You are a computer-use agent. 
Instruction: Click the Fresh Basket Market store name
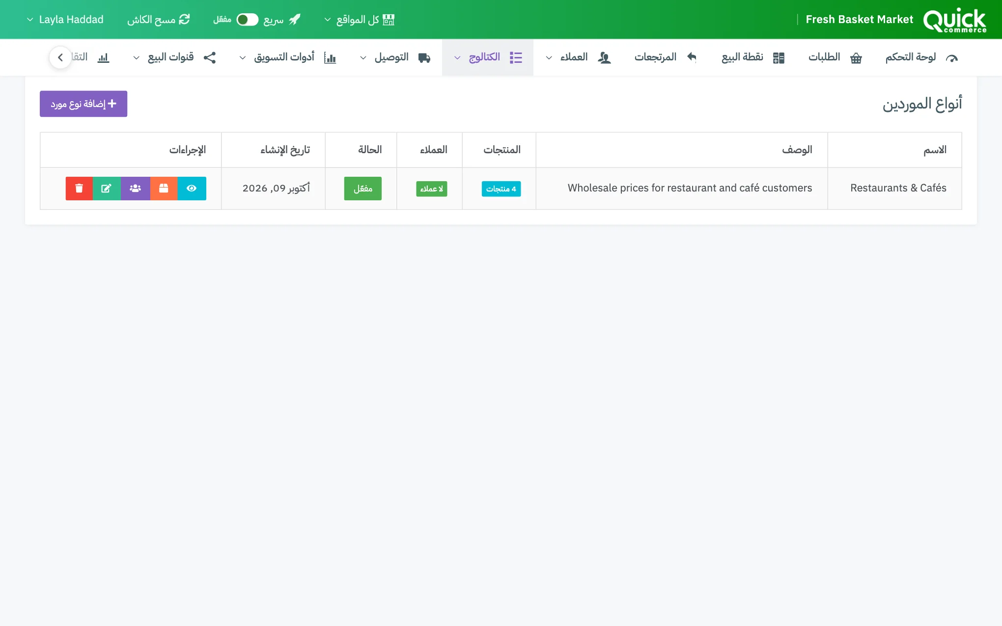(x=859, y=20)
